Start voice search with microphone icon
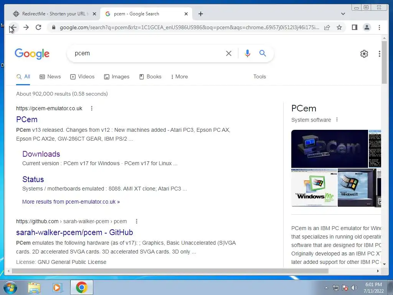This screenshot has width=393, height=295. click(x=248, y=53)
